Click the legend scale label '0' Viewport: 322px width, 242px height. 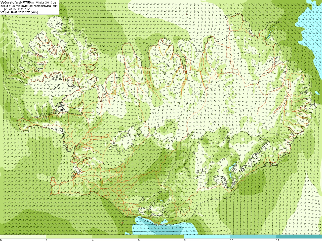coord(1,240)
